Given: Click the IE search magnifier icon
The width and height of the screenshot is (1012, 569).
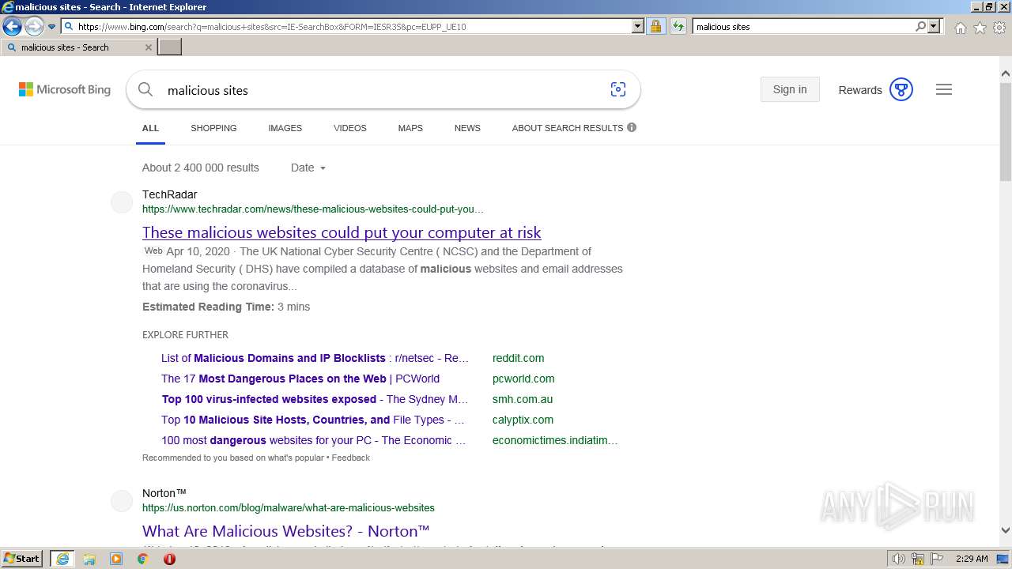Looking at the screenshot, I should (x=920, y=26).
